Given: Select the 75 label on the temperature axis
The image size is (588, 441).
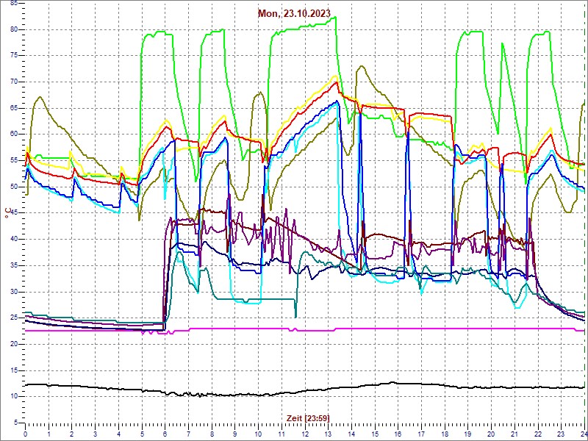Looking at the screenshot, I should [14, 56].
